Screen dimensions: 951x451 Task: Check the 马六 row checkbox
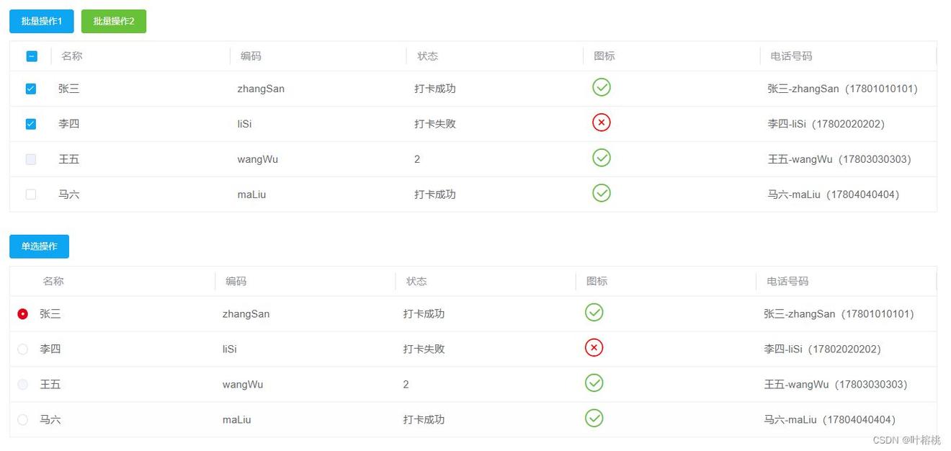(31, 195)
